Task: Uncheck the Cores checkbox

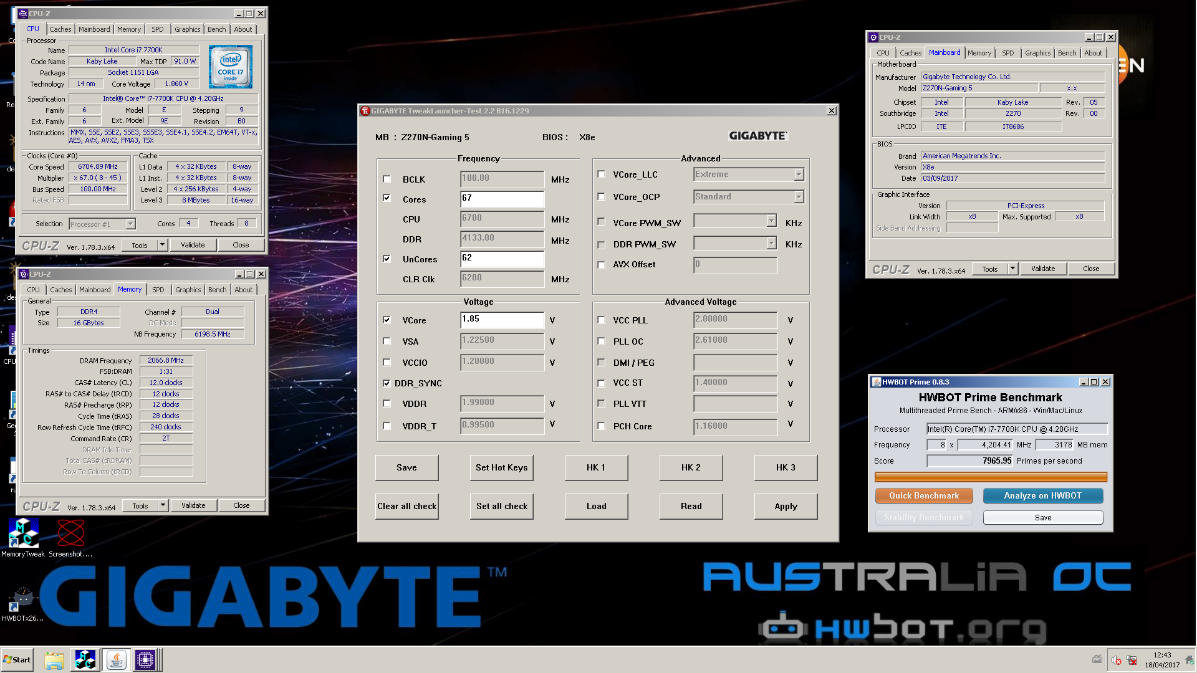Action: 387,198
